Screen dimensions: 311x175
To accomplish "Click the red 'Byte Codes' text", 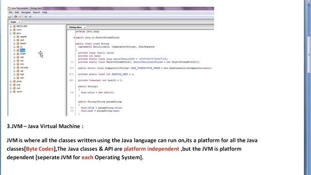I will pos(40,149).
